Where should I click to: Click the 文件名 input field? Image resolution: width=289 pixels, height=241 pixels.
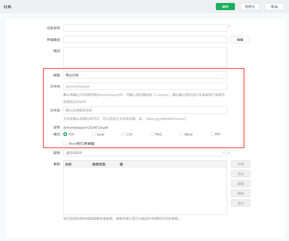pos(145,110)
